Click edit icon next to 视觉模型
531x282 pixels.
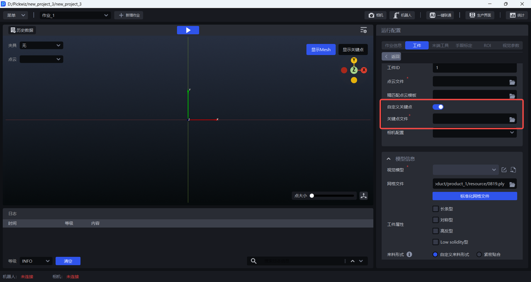click(504, 170)
